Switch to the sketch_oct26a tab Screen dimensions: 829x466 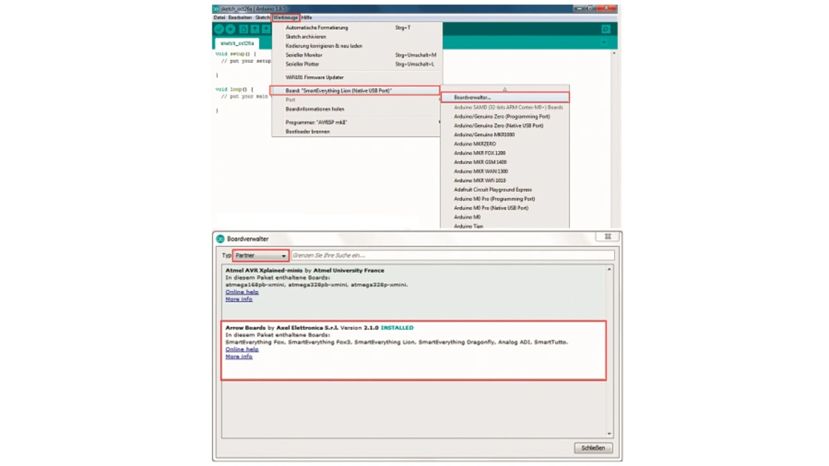tap(237, 43)
